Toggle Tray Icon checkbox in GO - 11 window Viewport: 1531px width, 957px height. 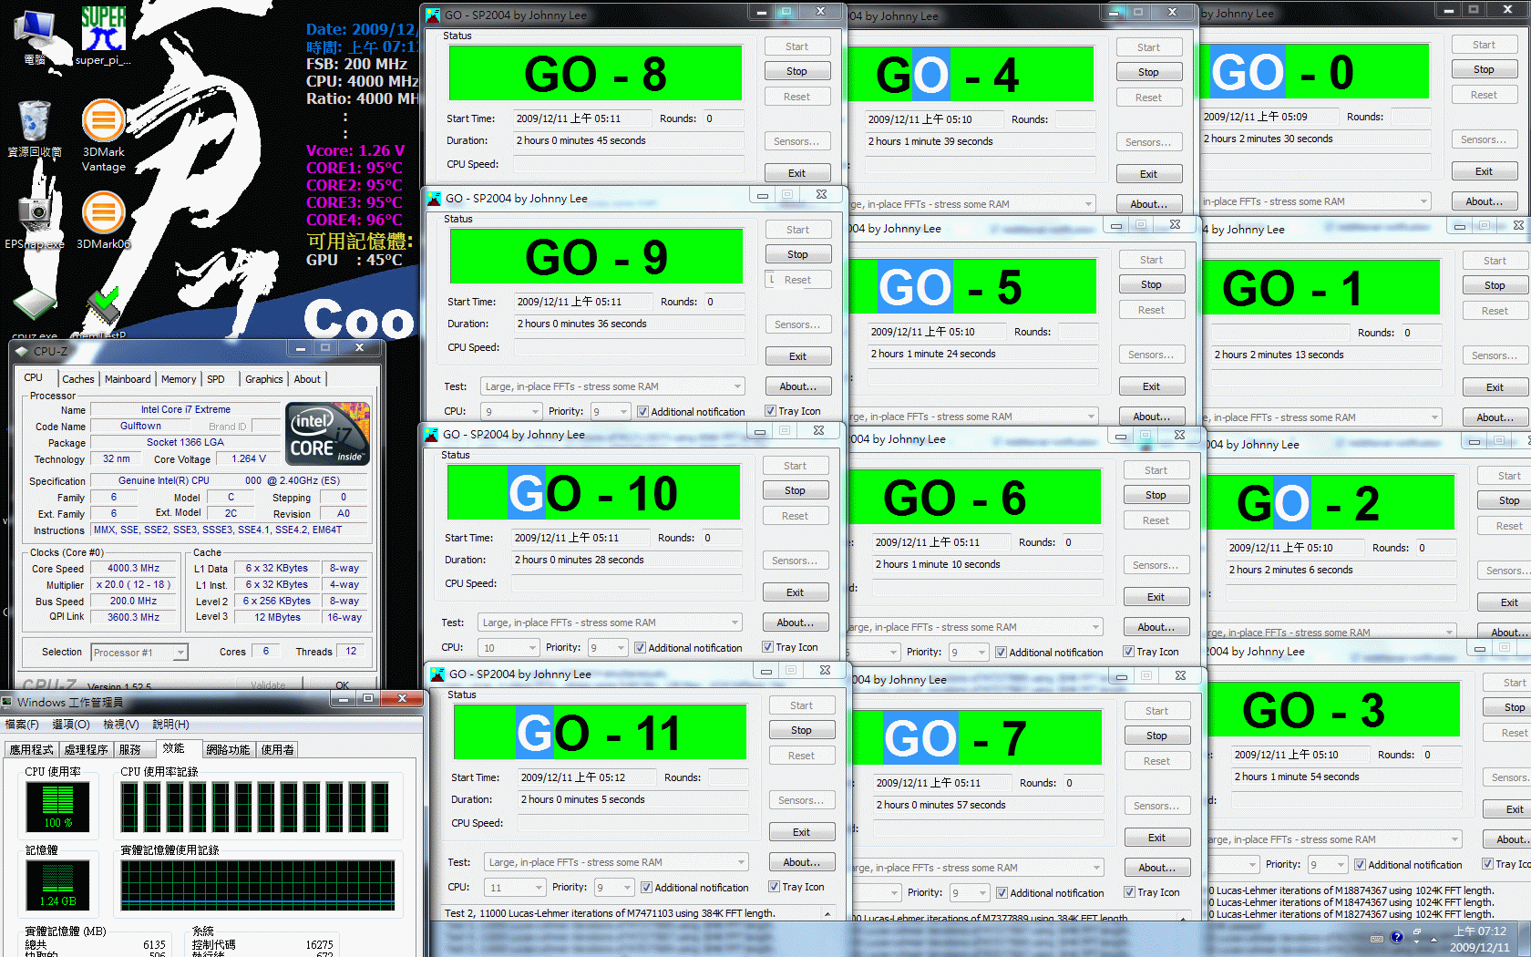point(796,887)
